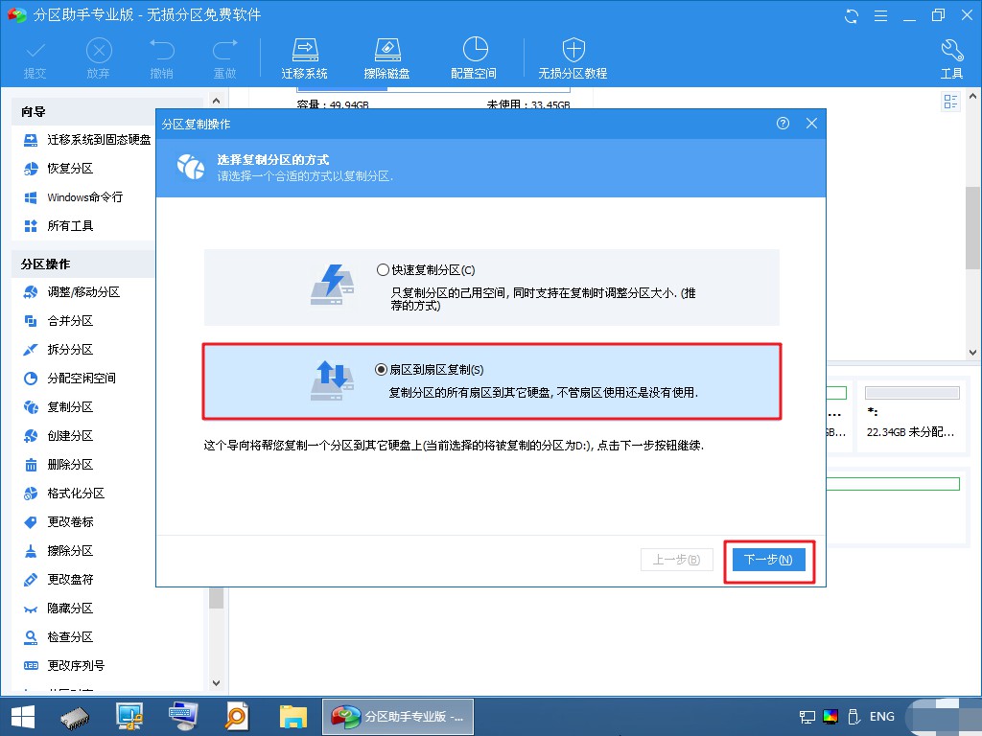Choose 更改序列号 in sidebar
982x736 pixels.
click(x=64, y=667)
